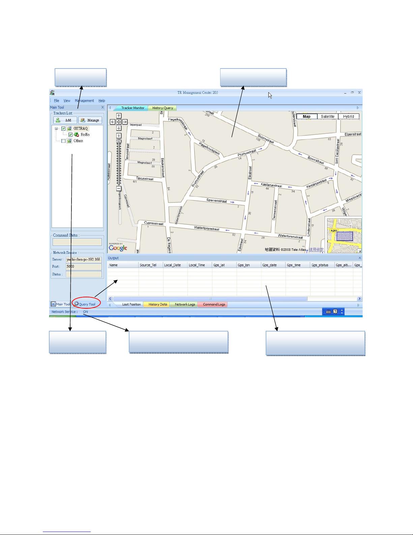Click the Port input field
Viewport: 413px width, 535px height.
point(84,267)
